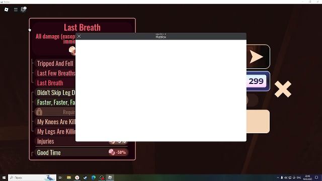
Task: Select the My Knees Are Killing Me modifier
Action: (55, 122)
